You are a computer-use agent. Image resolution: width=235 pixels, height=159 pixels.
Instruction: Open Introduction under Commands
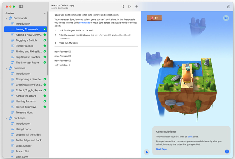coord(26,24)
